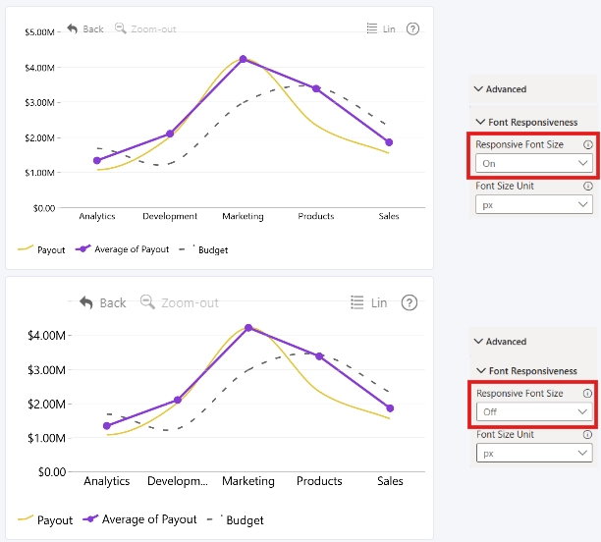Screen dimensions: 601x542
Task: Click $5.00M axis value in top chart
Action: coord(39,32)
